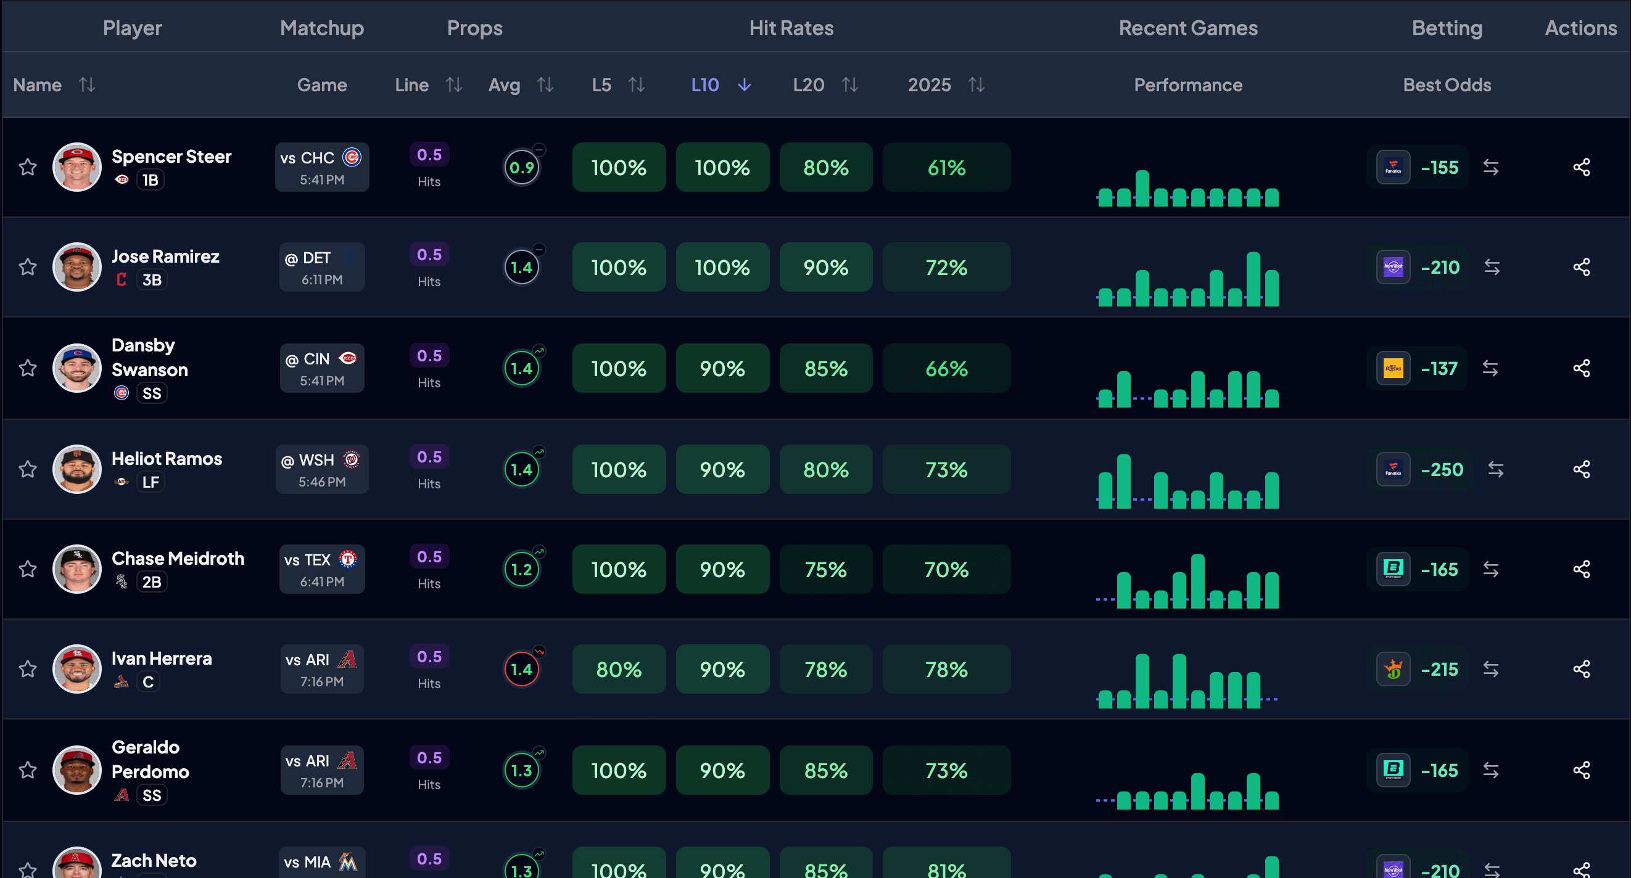1631x878 pixels.
Task: Open Jose Ramirez's player name
Action: click(x=165, y=256)
